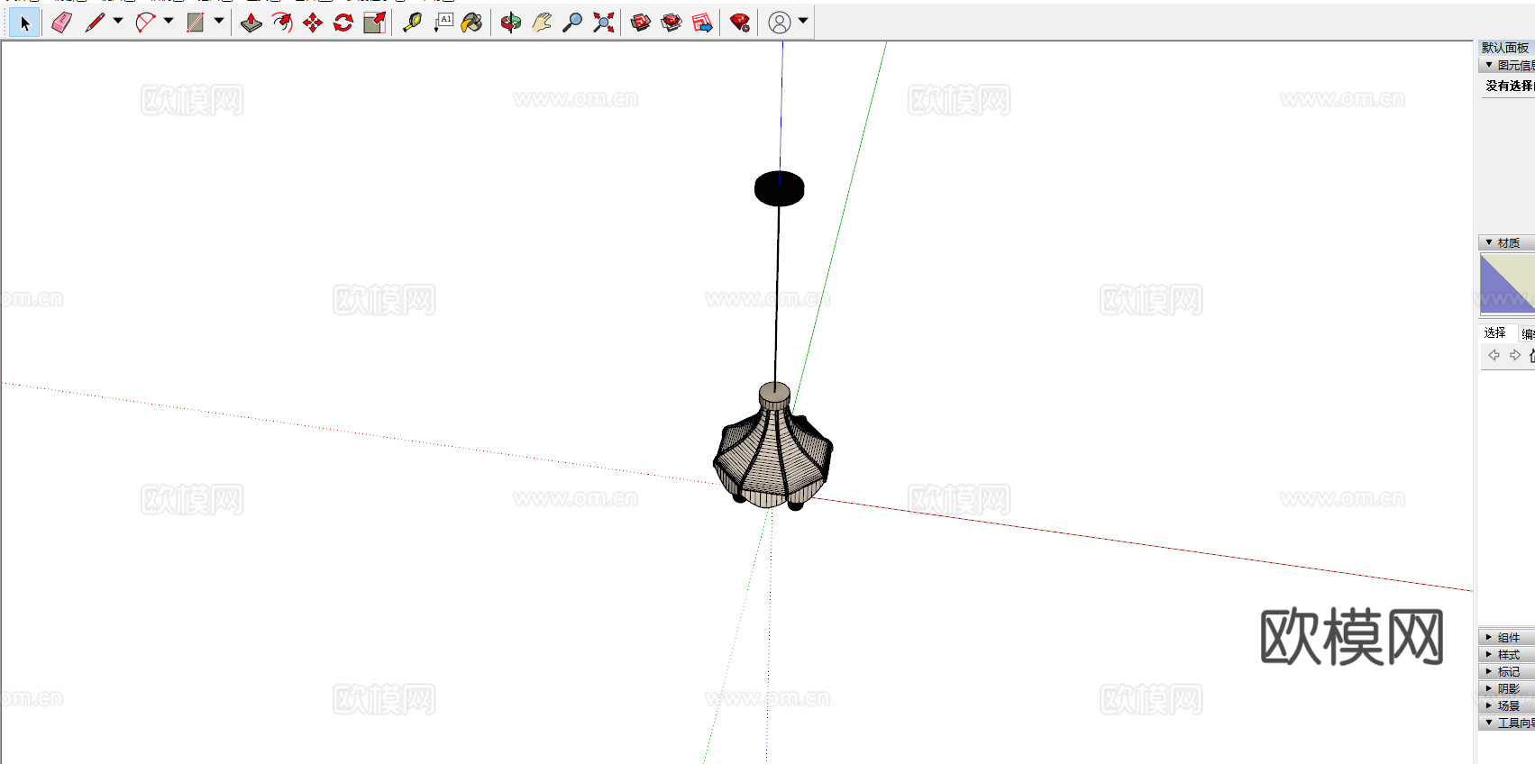Activate the Move tool
Image resolution: width=1535 pixels, height=764 pixels.
313,23
